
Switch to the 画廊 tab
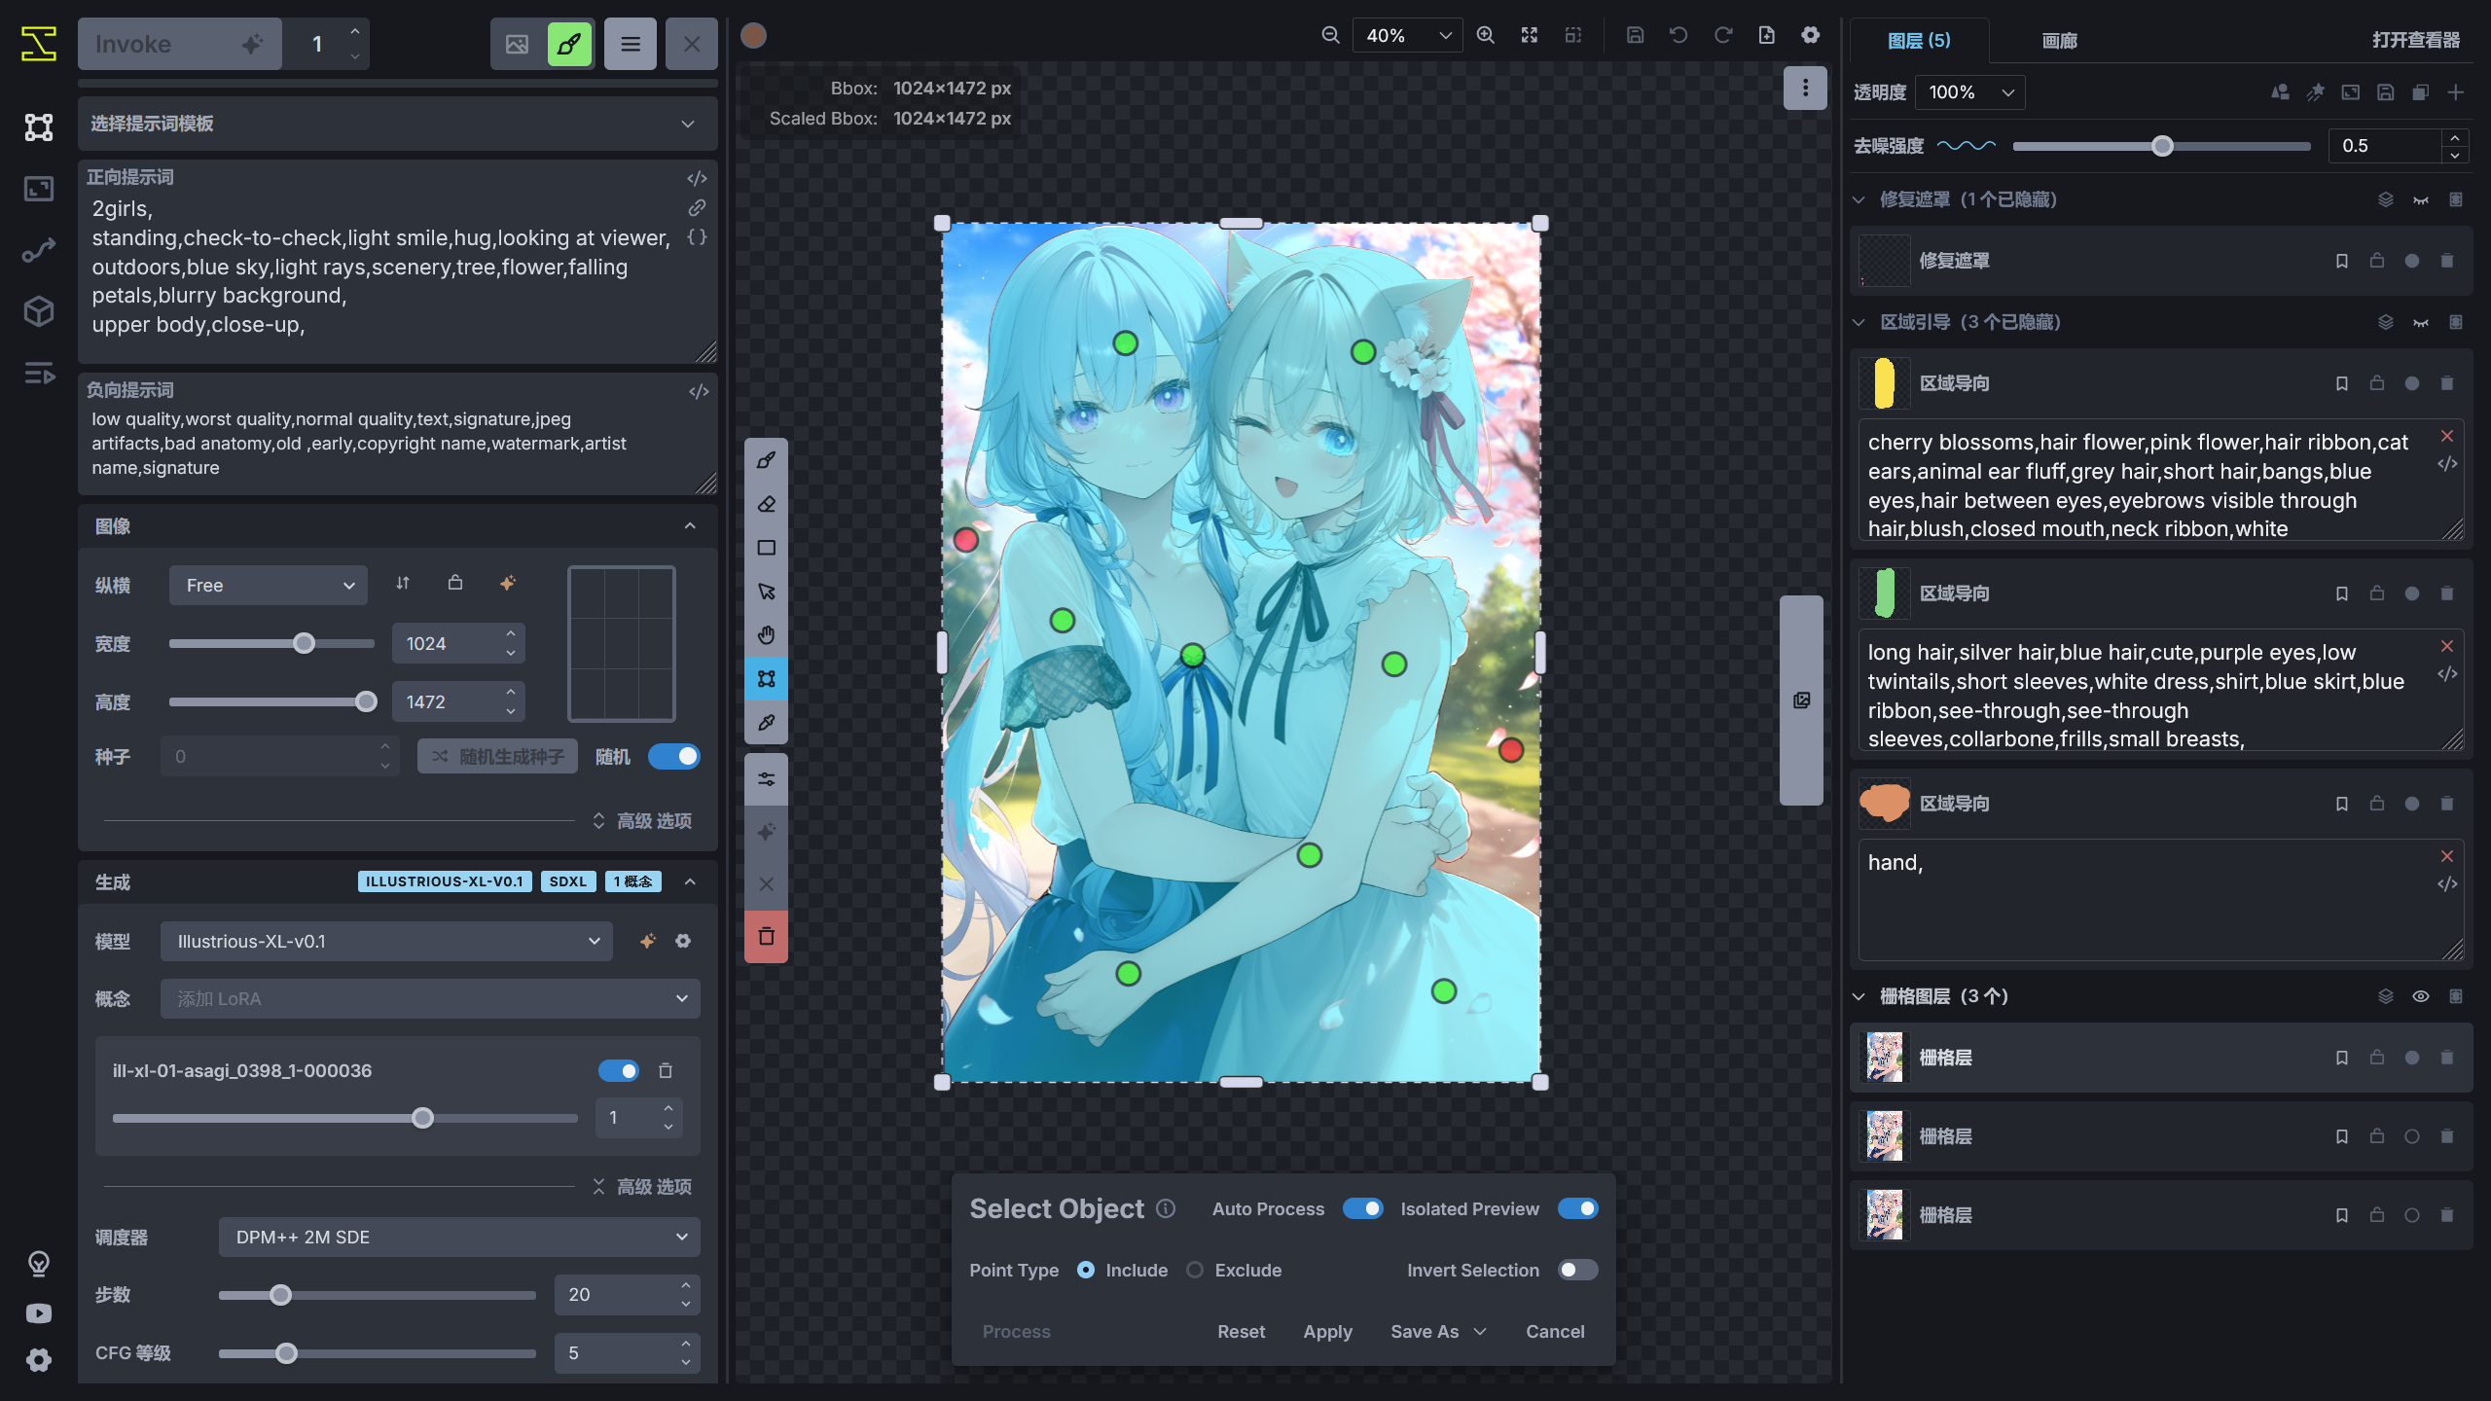point(2059,41)
